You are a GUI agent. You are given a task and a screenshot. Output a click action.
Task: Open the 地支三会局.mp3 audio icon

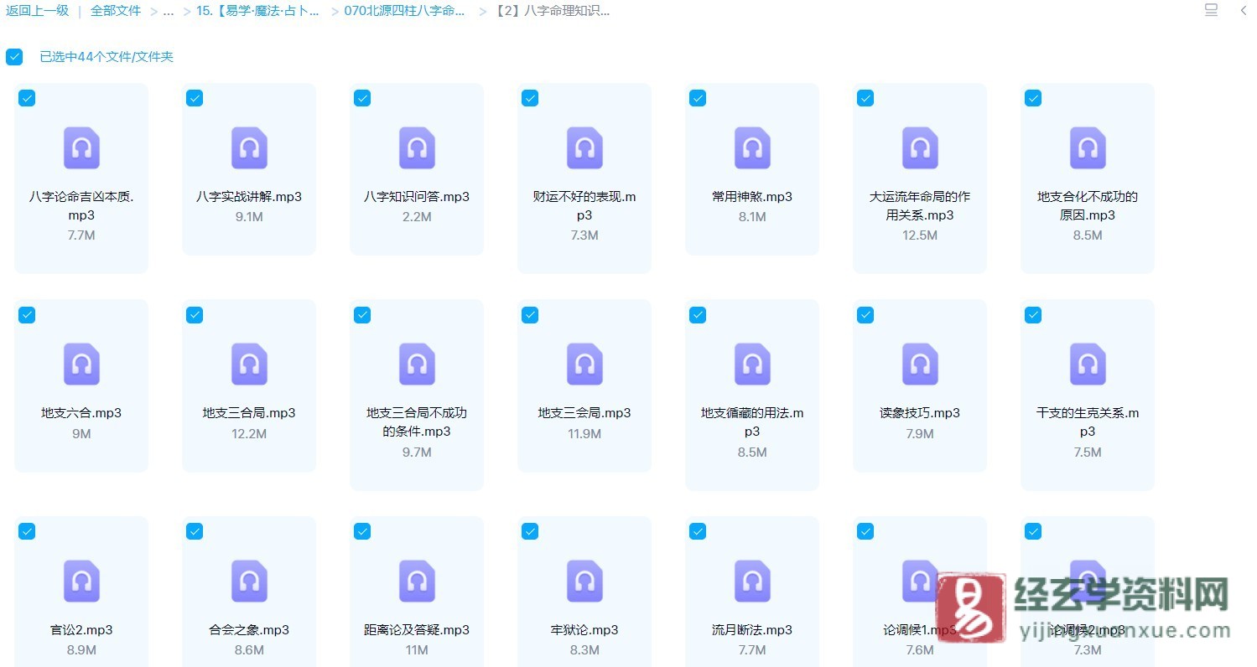coord(584,365)
